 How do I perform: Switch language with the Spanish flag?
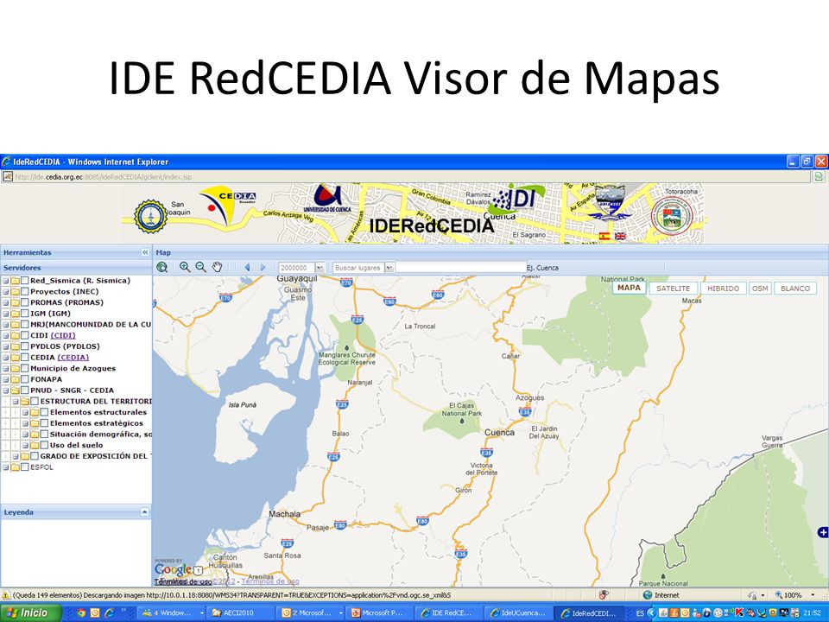point(604,236)
